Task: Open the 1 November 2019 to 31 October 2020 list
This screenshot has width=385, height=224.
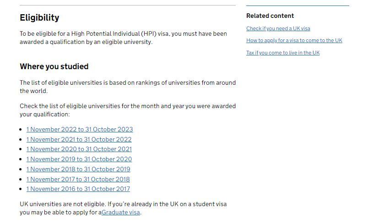Action: [79, 159]
